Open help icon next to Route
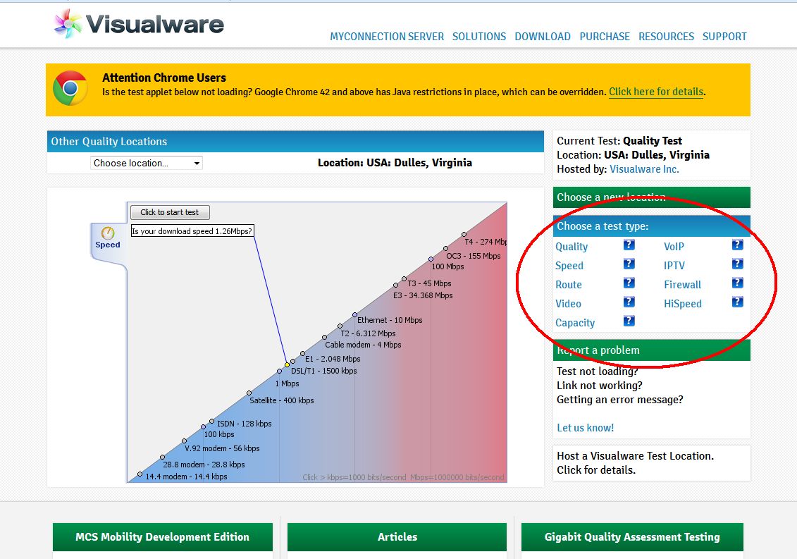Screen dimensions: 797x559 (x=629, y=283)
